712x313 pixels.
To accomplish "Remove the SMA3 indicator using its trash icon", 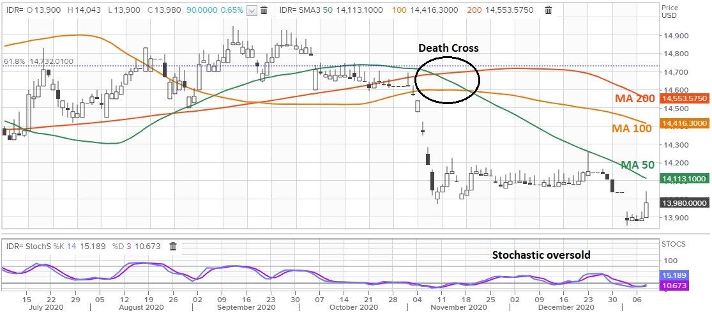I will click(549, 10).
